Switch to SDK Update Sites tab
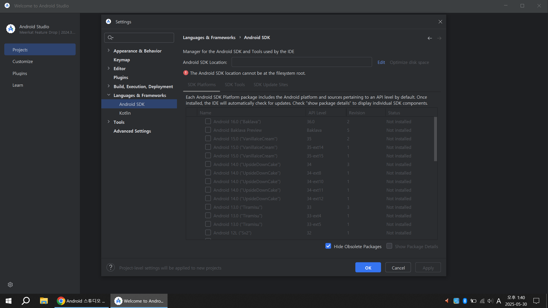This screenshot has width=548, height=308. pos(271,85)
